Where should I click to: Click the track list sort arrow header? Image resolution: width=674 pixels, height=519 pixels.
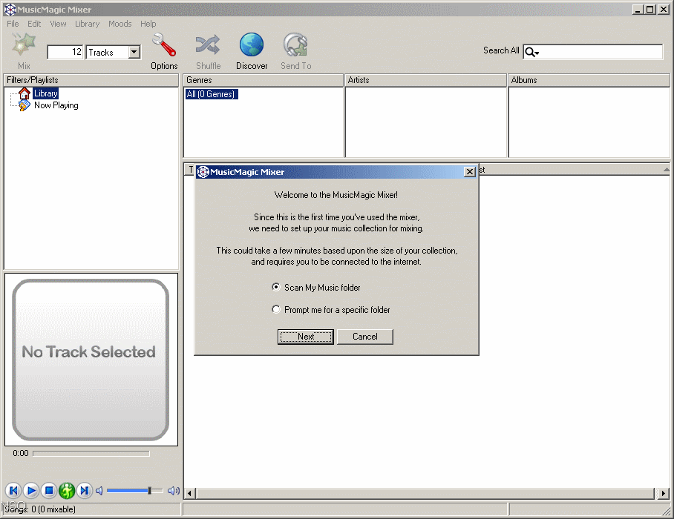pyautogui.click(x=666, y=170)
